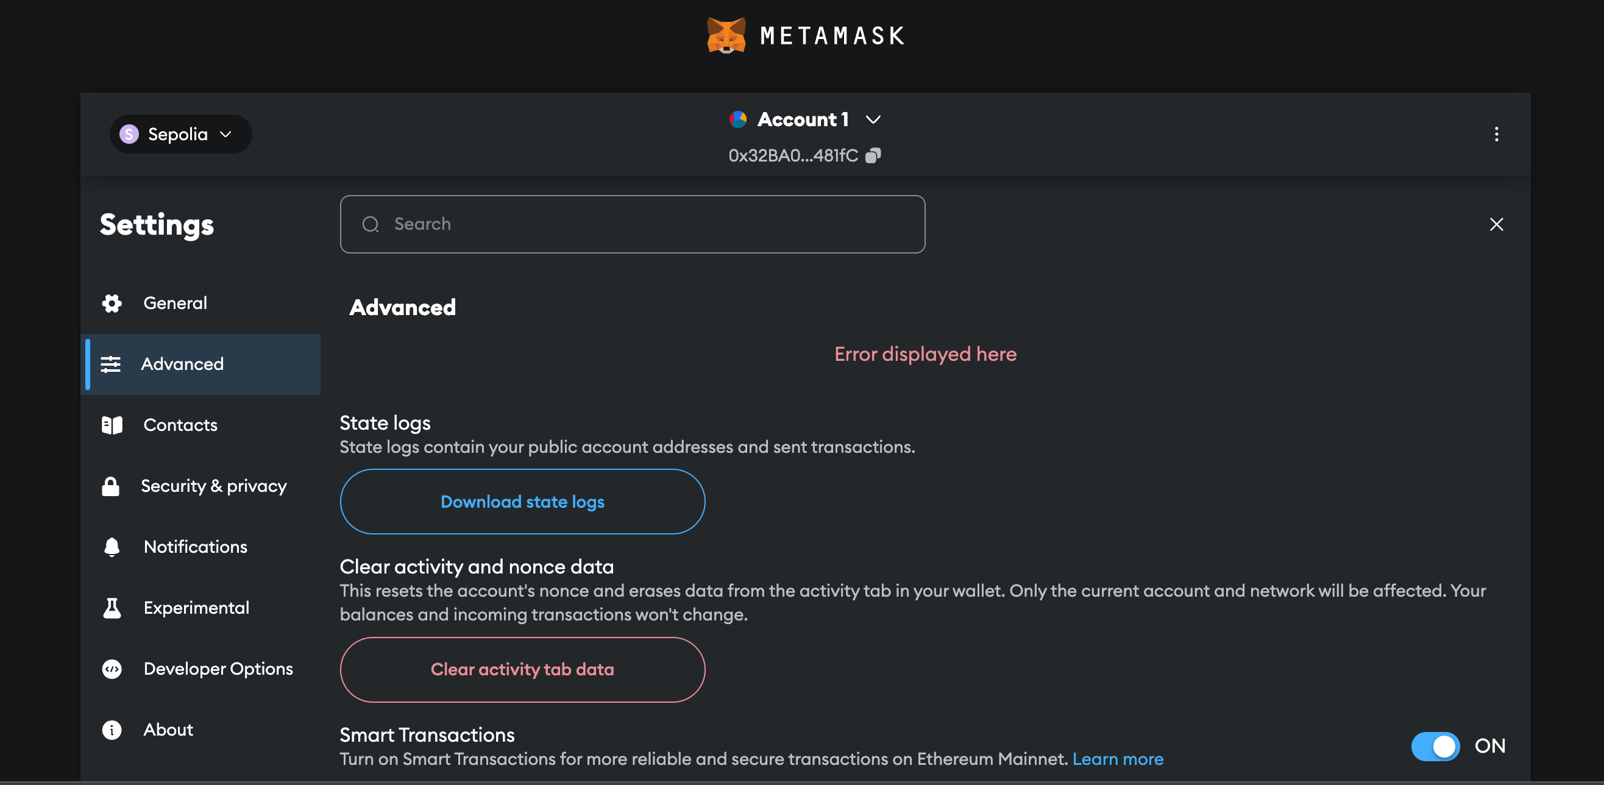This screenshot has width=1604, height=785.
Task: Click Clear activity tab data button
Action: [x=522, y=670]
